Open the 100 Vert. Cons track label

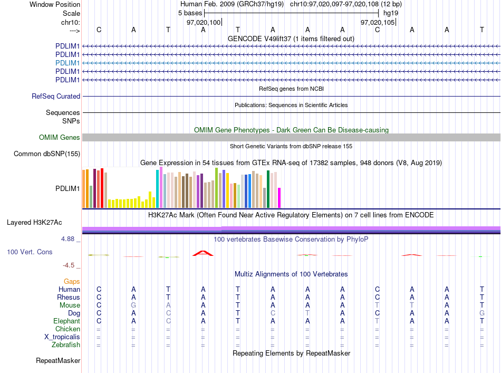[30, 252]
